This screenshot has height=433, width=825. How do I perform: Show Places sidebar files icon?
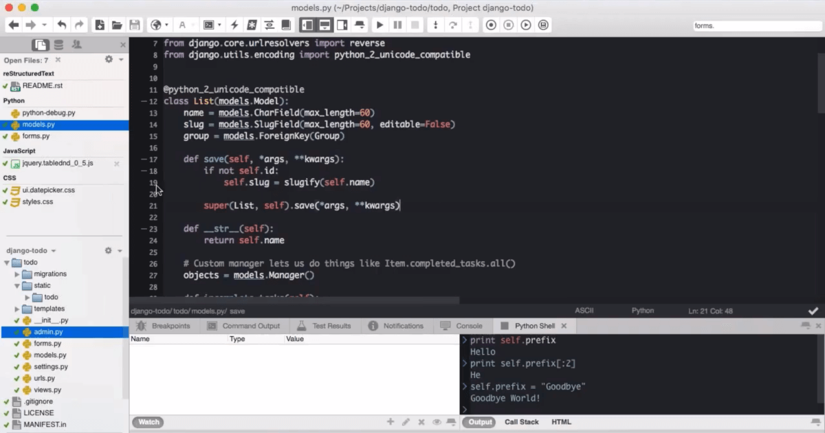pos(41,45)
